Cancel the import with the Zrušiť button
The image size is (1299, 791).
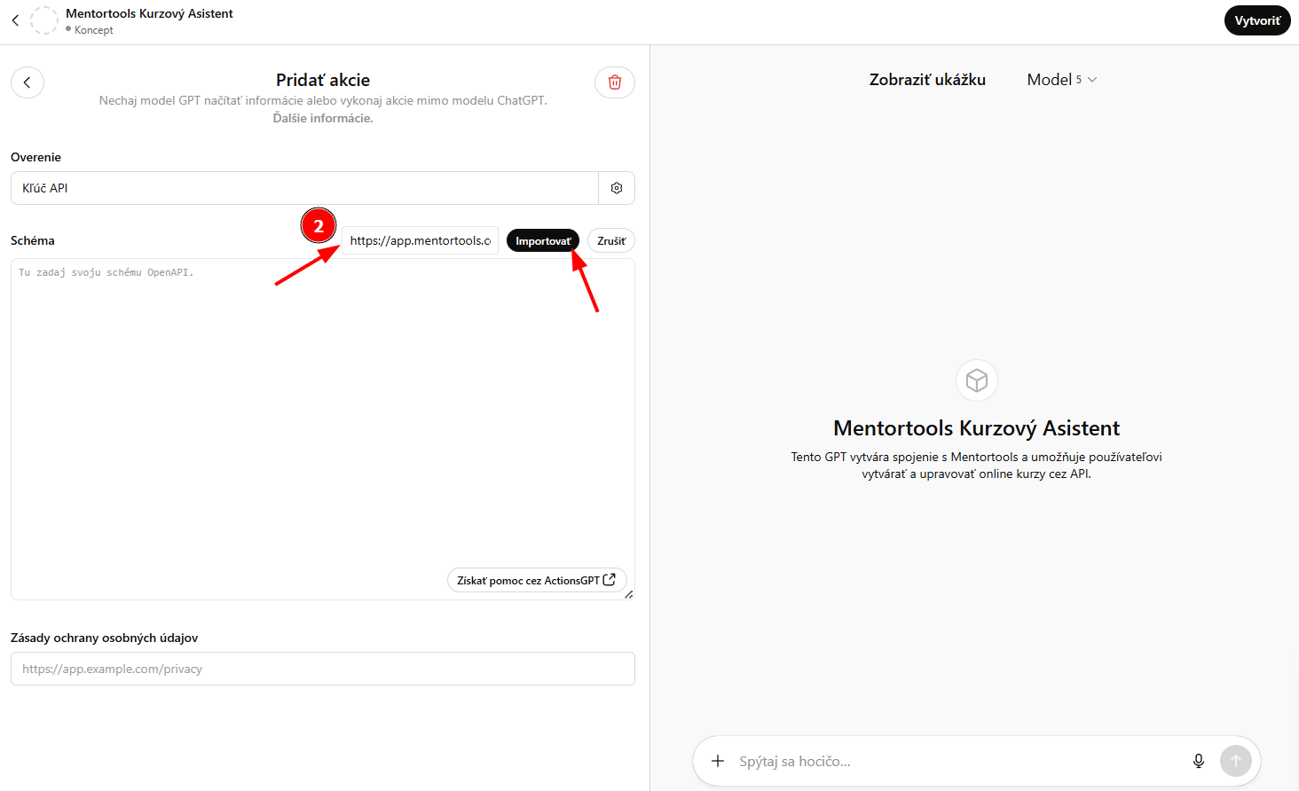click(611, 241)
